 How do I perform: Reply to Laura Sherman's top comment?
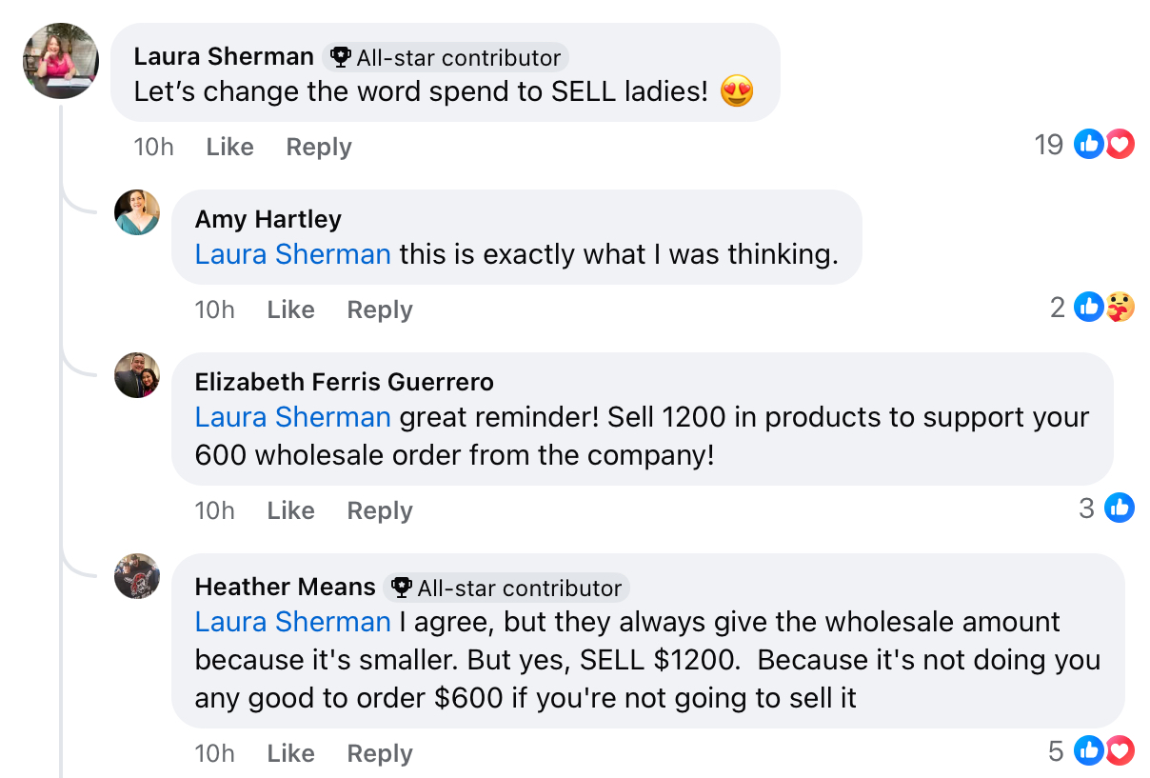point(319,147)
